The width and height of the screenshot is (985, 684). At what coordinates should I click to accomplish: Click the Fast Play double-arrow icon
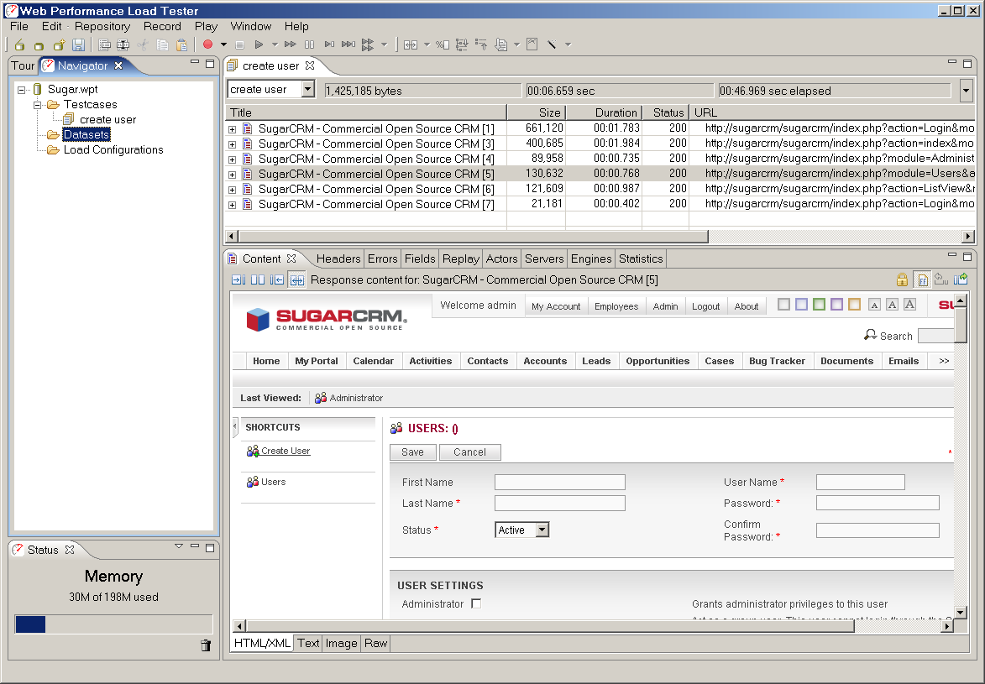point(291,44)
